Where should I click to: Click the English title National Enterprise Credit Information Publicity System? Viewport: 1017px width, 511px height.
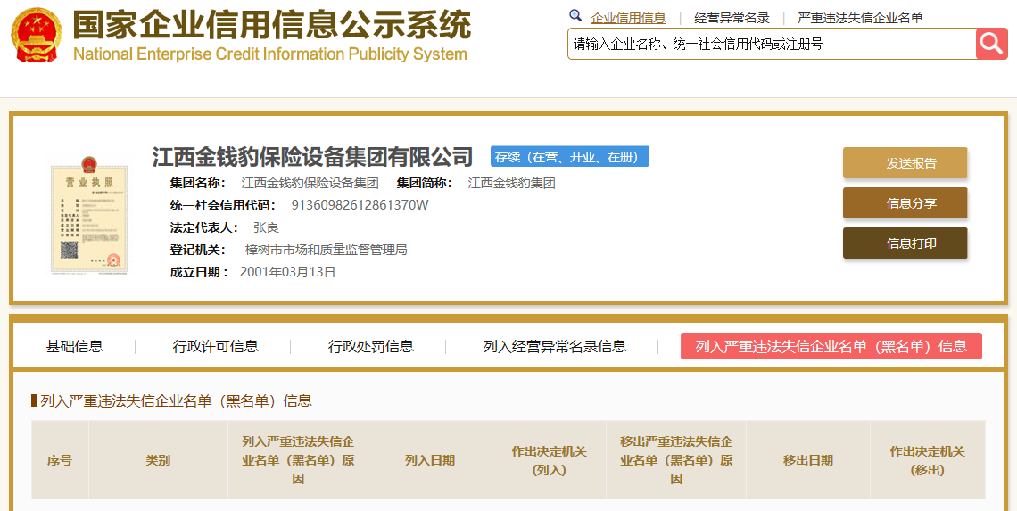[269, 54]
